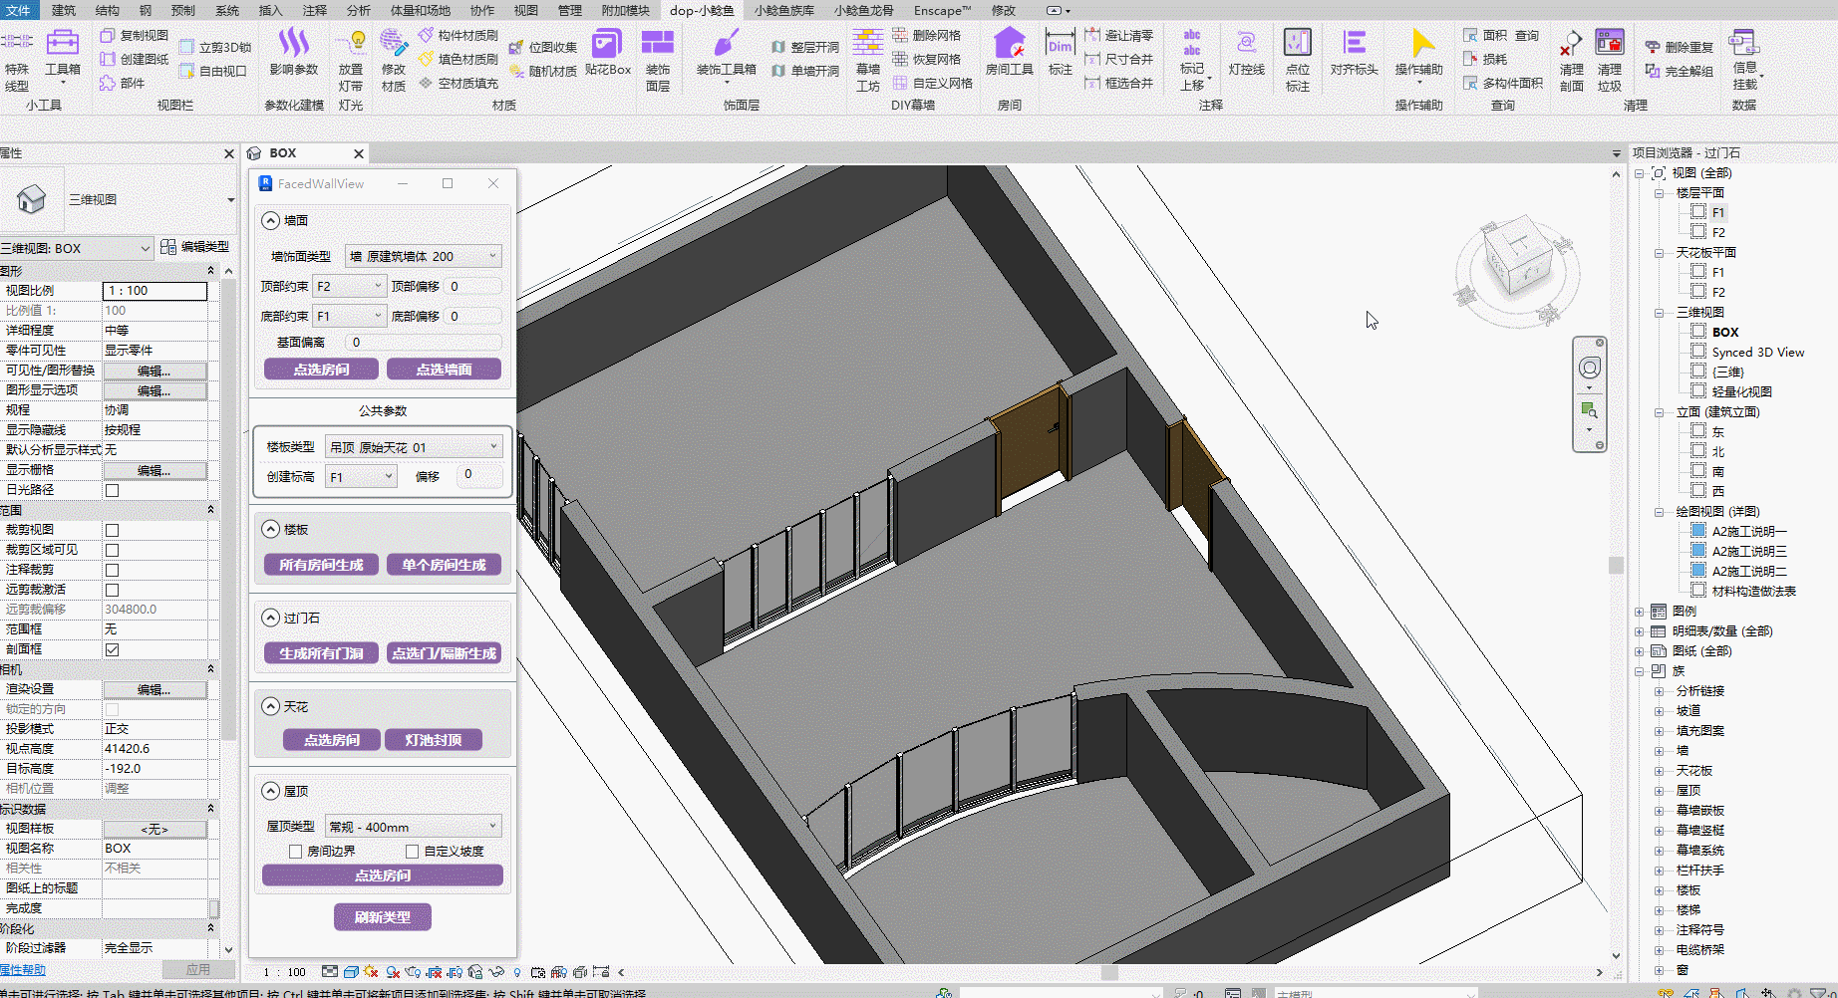Click the 房间工具 house icon
Image resolution: width=1838 pixels, height=998 pixels.
1009,44
